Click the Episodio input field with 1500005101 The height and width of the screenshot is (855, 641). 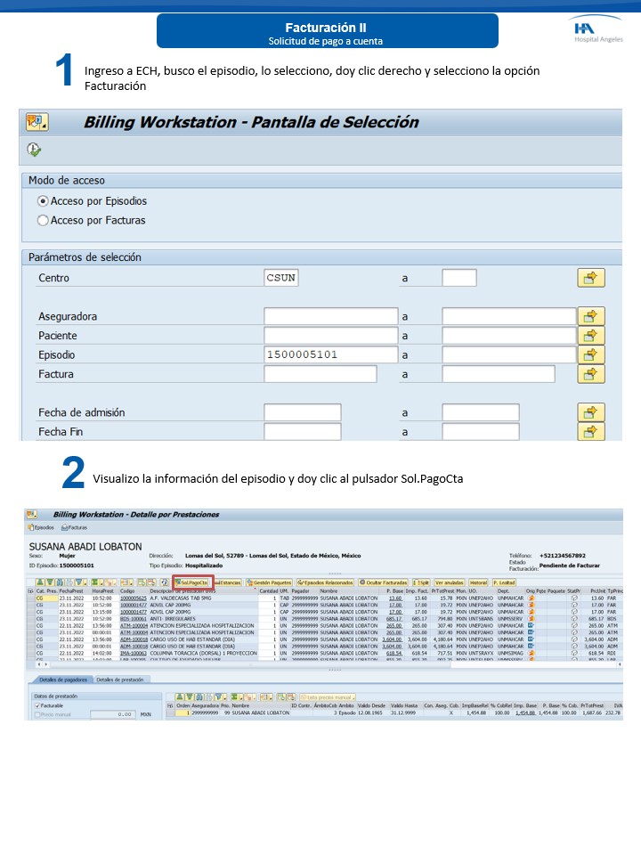[x=332, y=354]
